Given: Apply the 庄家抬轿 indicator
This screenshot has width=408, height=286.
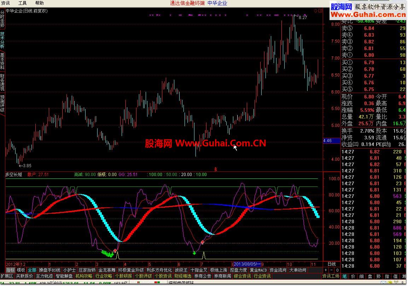Looking at the screenshot, I should pos(87,270).
